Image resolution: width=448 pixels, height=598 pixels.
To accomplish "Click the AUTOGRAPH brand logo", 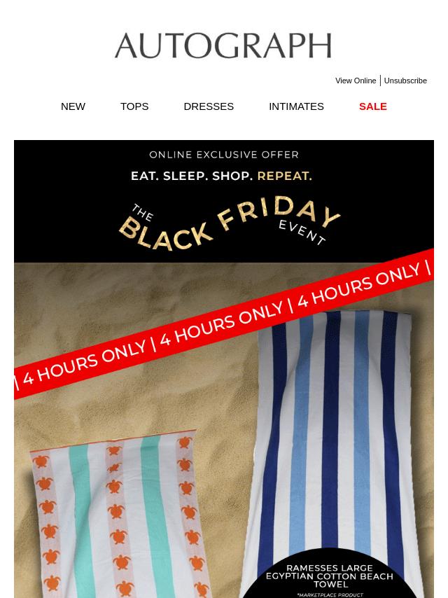I will click(223, 46).
